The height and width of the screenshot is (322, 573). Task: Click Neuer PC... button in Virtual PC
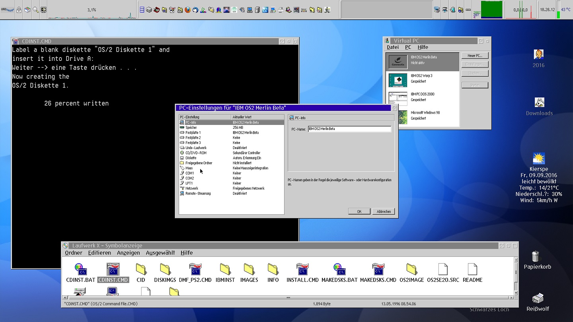(475, 56)
